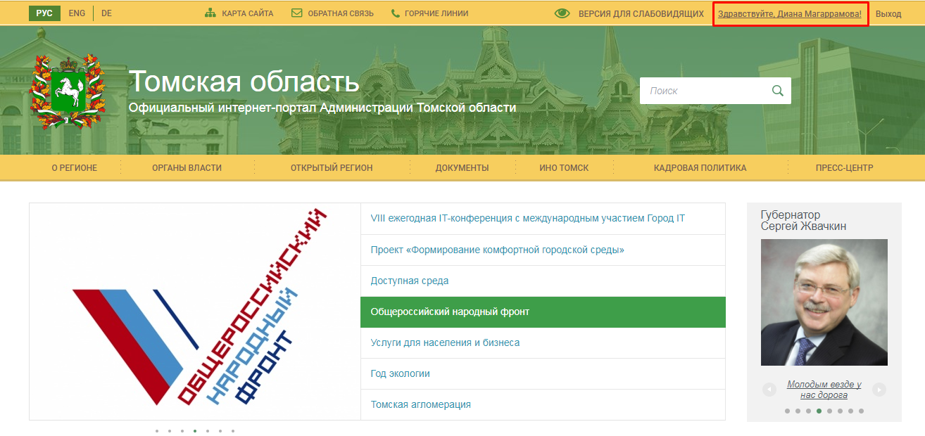925x436 pixels.
Task: Open the site map tree icon
Action: (x=210, y=13)
